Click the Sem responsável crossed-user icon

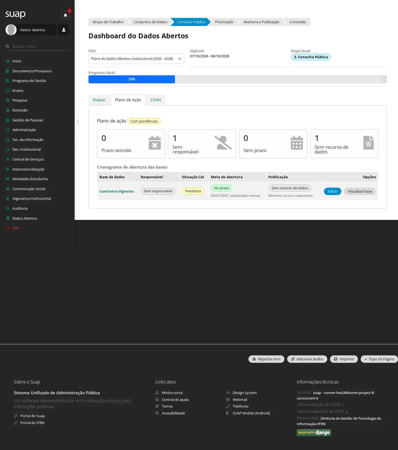coord(223,143)
